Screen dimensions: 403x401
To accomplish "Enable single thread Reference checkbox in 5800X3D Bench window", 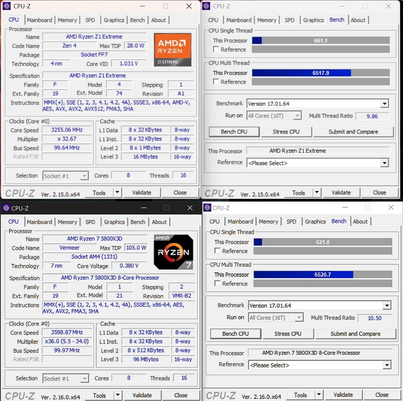I will [x=217, y=251].
